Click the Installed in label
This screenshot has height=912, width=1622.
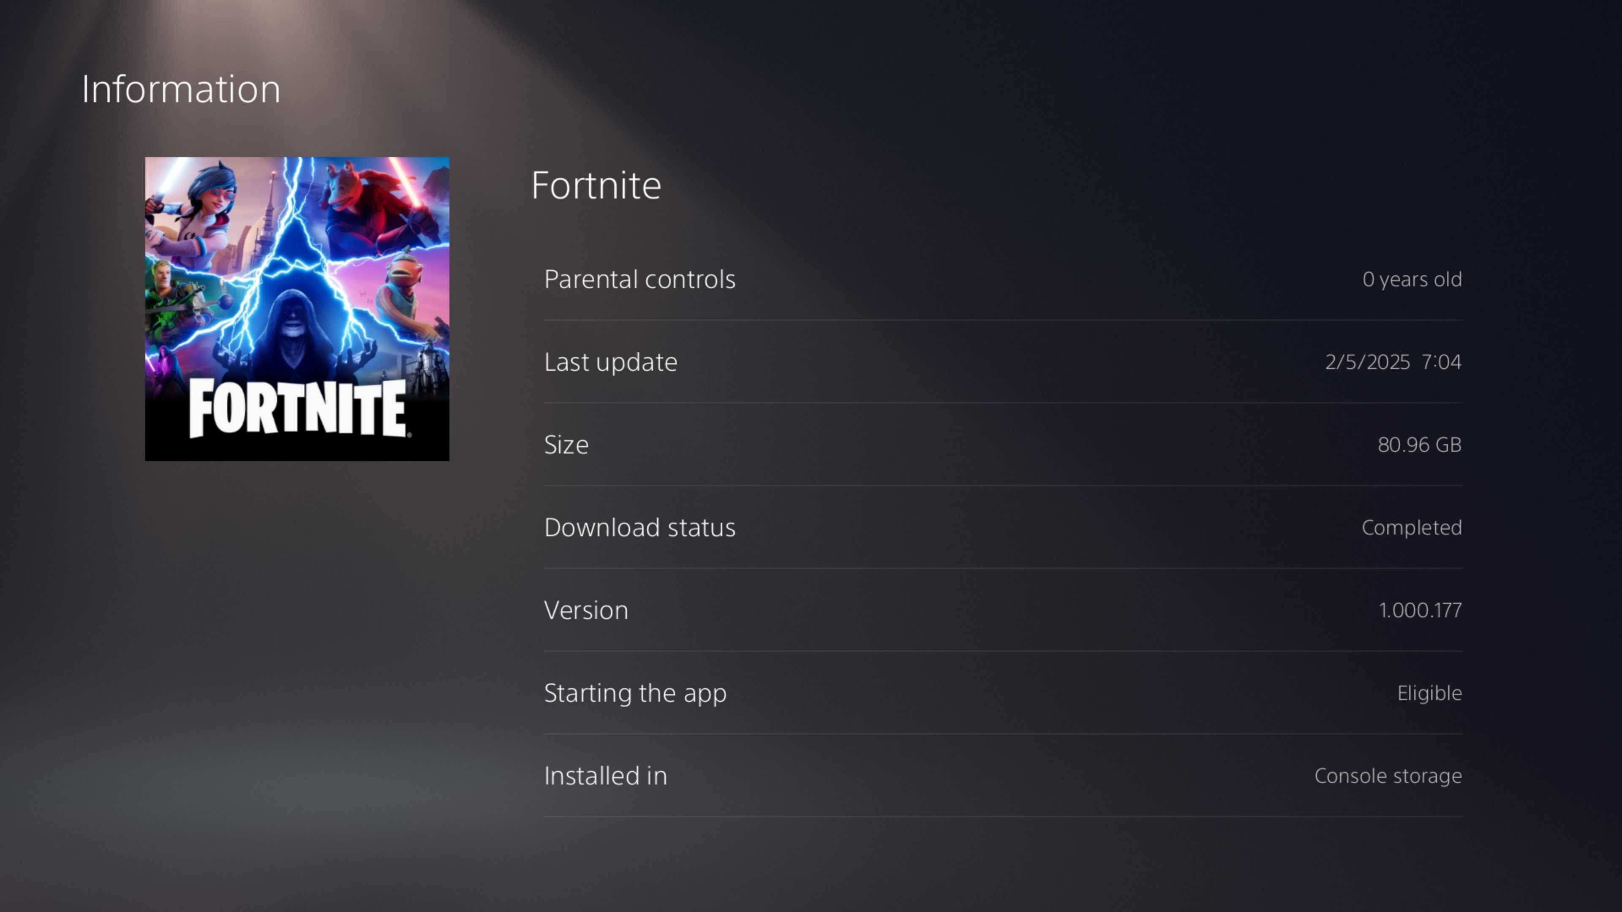pyautogui.click(x=606, y=776)
